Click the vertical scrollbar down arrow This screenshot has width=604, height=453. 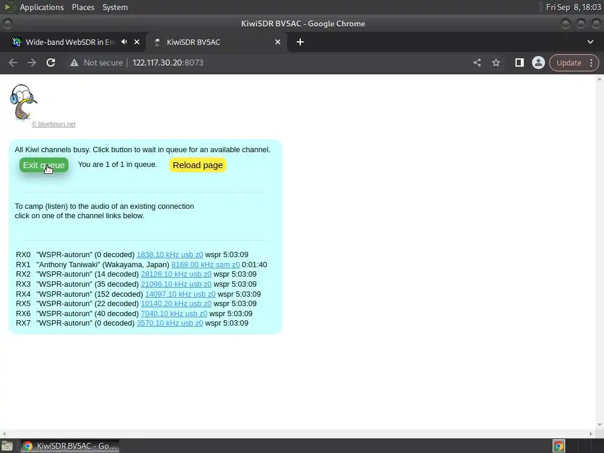tap(599, 425)
